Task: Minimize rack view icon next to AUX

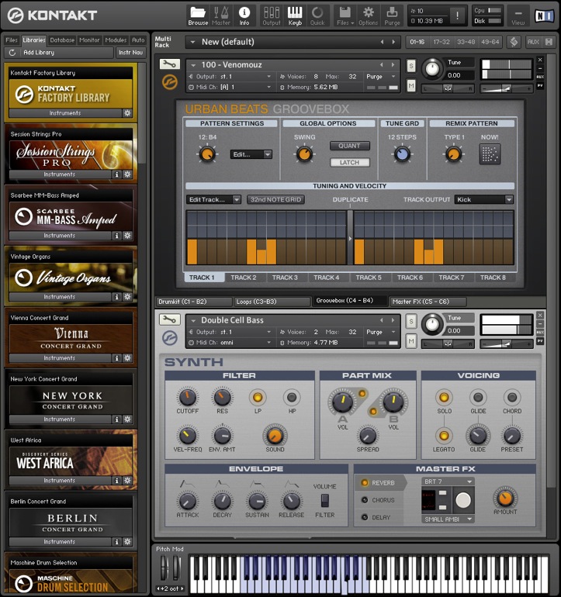Action: (549, 42)
